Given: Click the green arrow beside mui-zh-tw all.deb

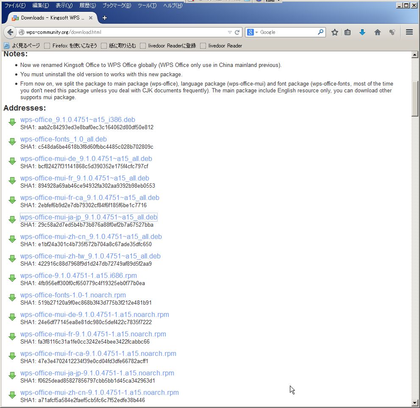Looking at the screenshot, I should coord(12,259).
